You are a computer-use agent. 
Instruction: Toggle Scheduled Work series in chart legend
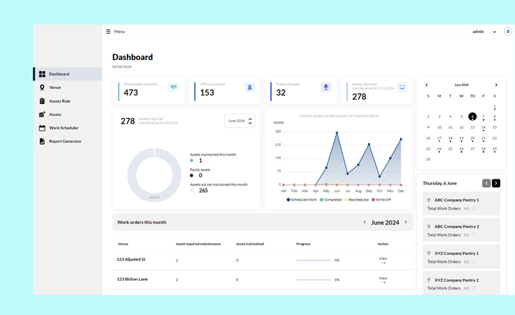click(301, 200)
